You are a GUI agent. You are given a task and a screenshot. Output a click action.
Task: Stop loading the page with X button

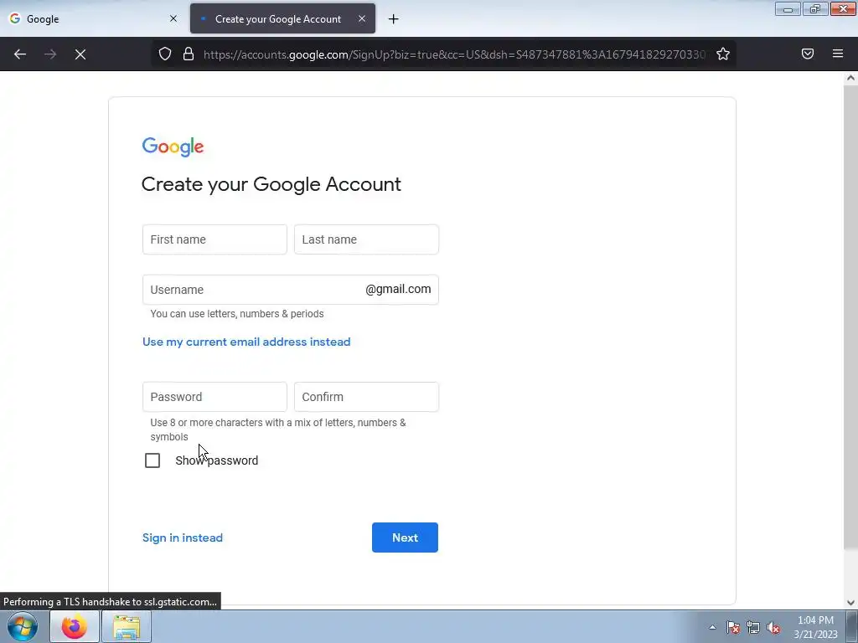coord(80,54)
